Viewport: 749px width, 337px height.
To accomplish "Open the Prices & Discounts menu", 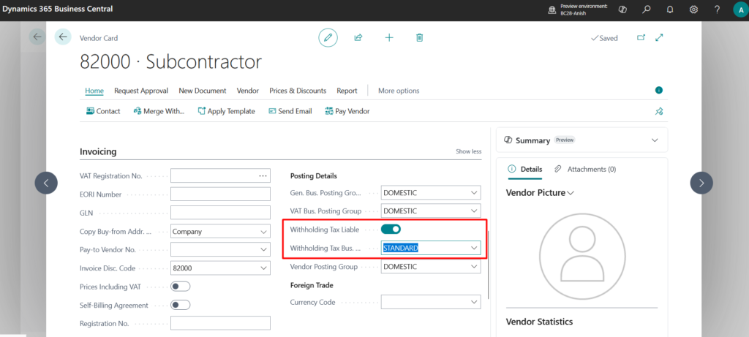I will pos(297,91).
